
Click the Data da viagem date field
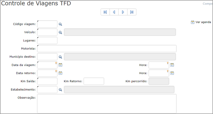point(47,65)
